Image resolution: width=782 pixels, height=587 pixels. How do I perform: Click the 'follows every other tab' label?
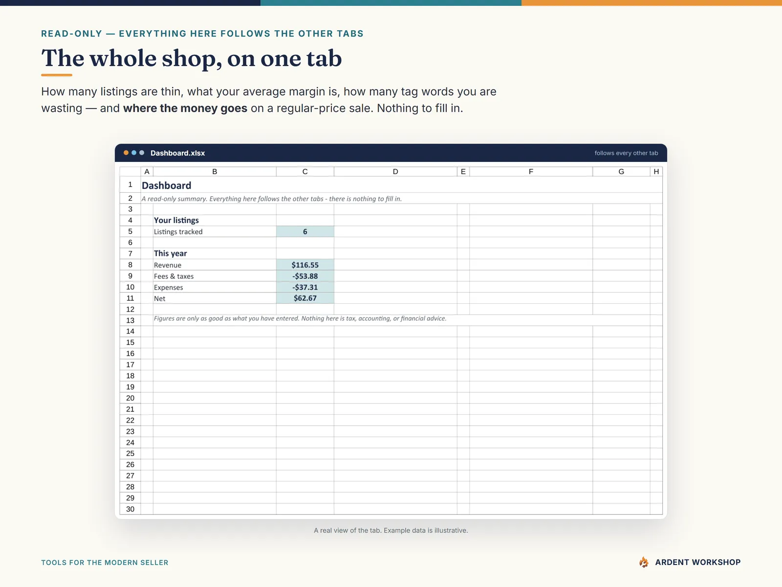[x=626, y=153]
